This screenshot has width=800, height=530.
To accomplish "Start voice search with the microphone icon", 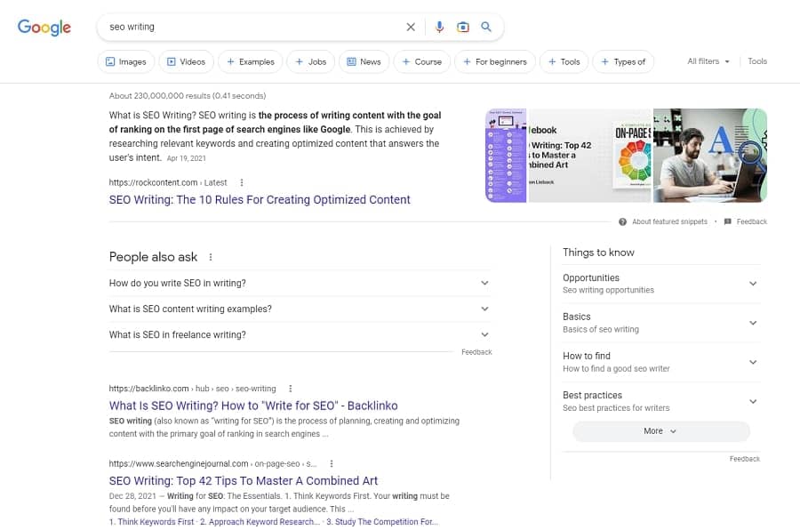I will [x=439, y=27].
